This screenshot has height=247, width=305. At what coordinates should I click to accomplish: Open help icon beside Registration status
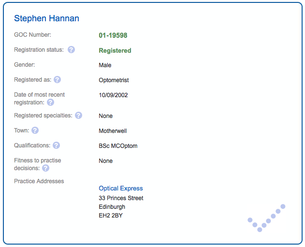click(71, 50)
